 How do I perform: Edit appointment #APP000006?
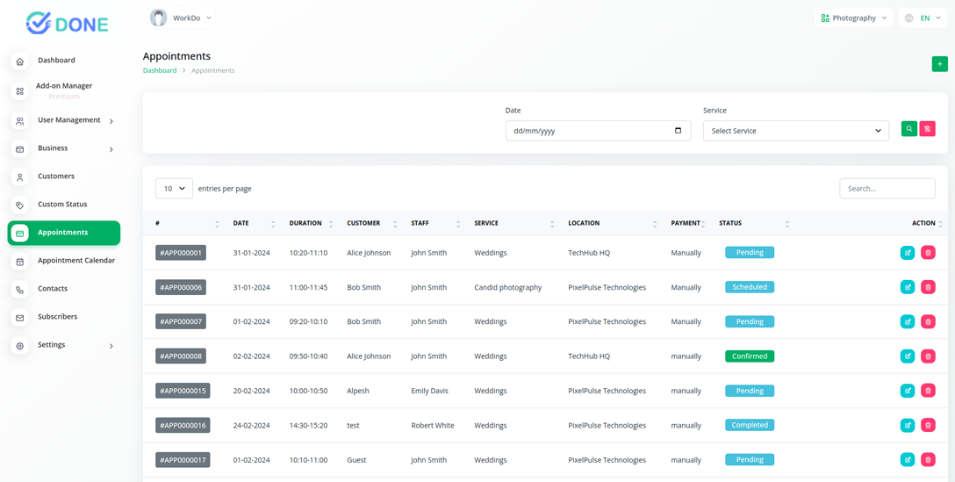908,287
